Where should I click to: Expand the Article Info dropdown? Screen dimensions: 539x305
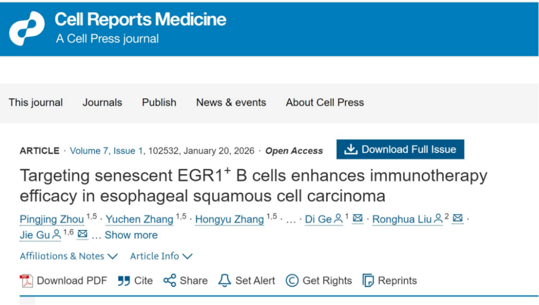(161, 256)
